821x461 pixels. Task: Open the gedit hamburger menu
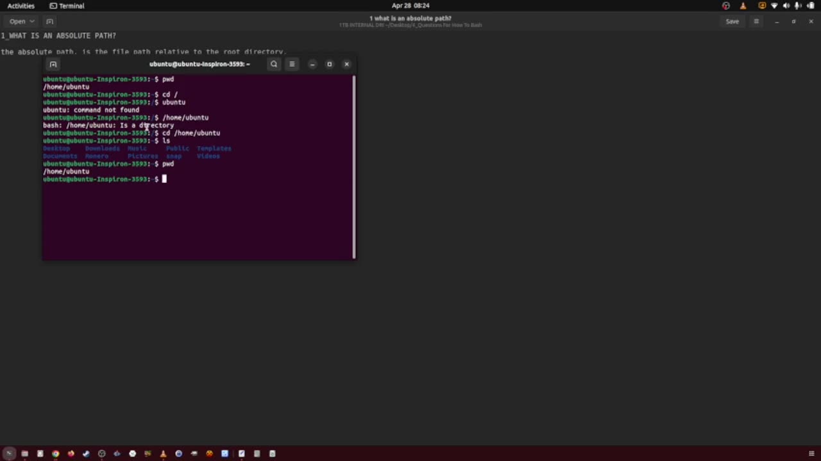(x=756, y=21)
